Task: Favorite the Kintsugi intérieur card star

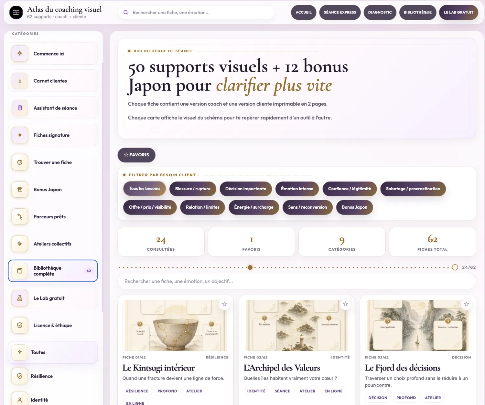Action: pos(224,304)
